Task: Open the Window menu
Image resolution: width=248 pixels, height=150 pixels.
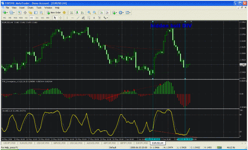Action: pyautogui.click(x=48, y=8)
